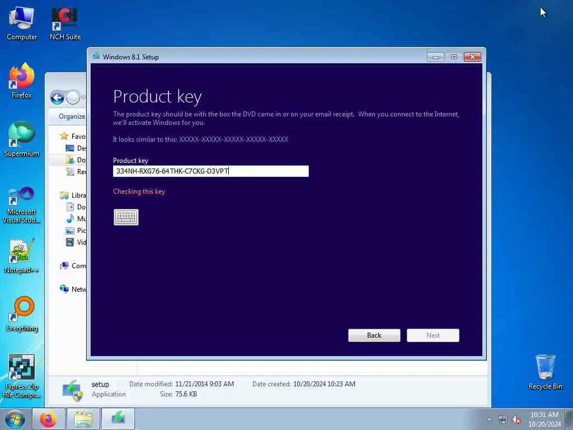Click the muted volume tray icon

[x=516, y=420]
